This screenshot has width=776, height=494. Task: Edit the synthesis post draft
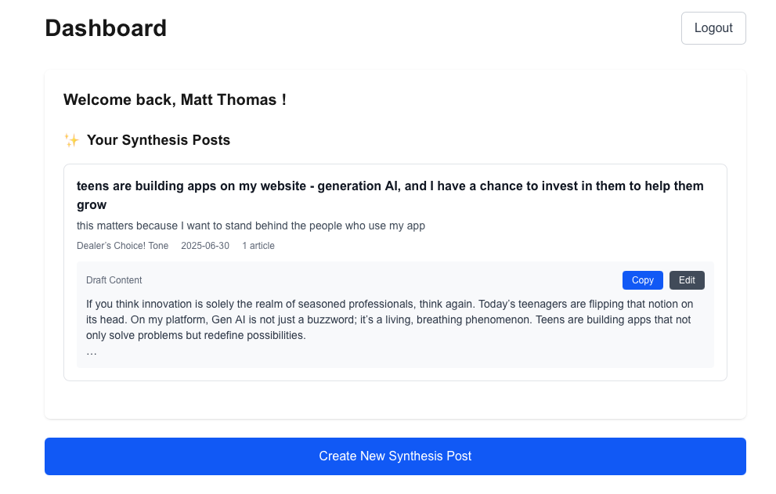687,280
